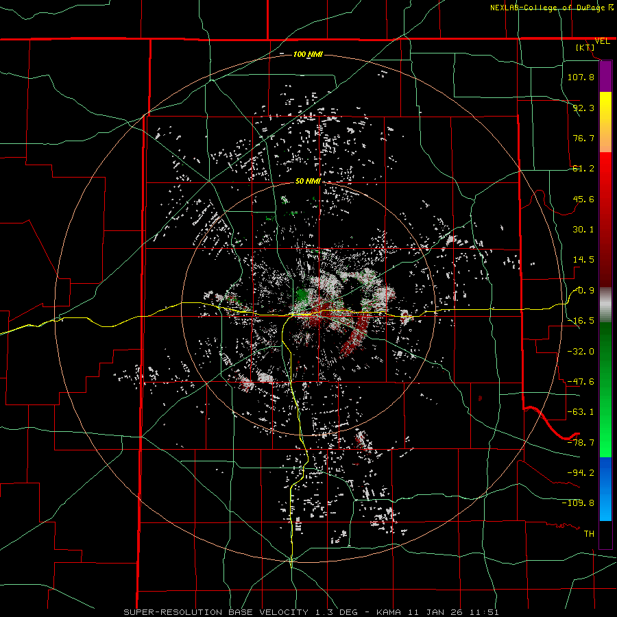
Task: Select the -109.8 scale value
Action: click(x=578, y=503)
